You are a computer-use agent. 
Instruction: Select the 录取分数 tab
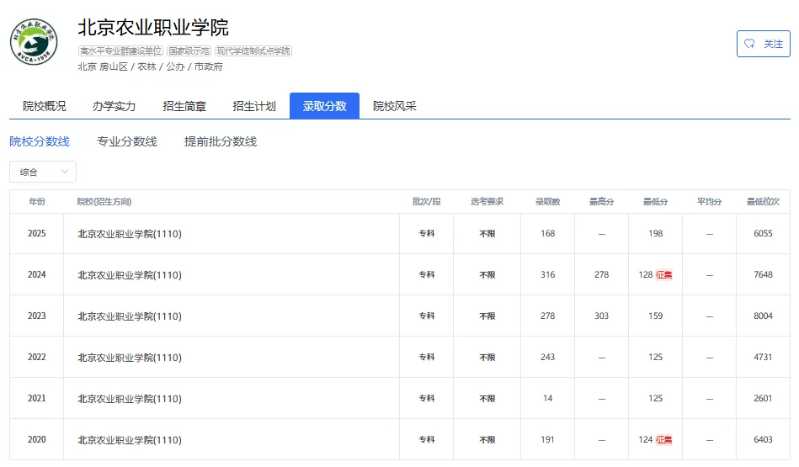[x=325, y=106]
